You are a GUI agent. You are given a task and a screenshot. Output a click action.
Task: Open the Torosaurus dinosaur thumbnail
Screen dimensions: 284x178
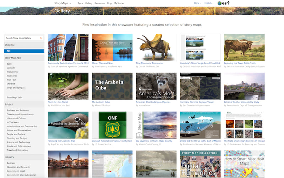156,47
